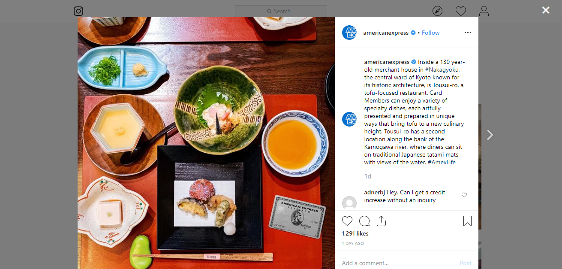Click the Search field in header
The image size is (562, 269).
pyautogui.click(x=281, y=11)
